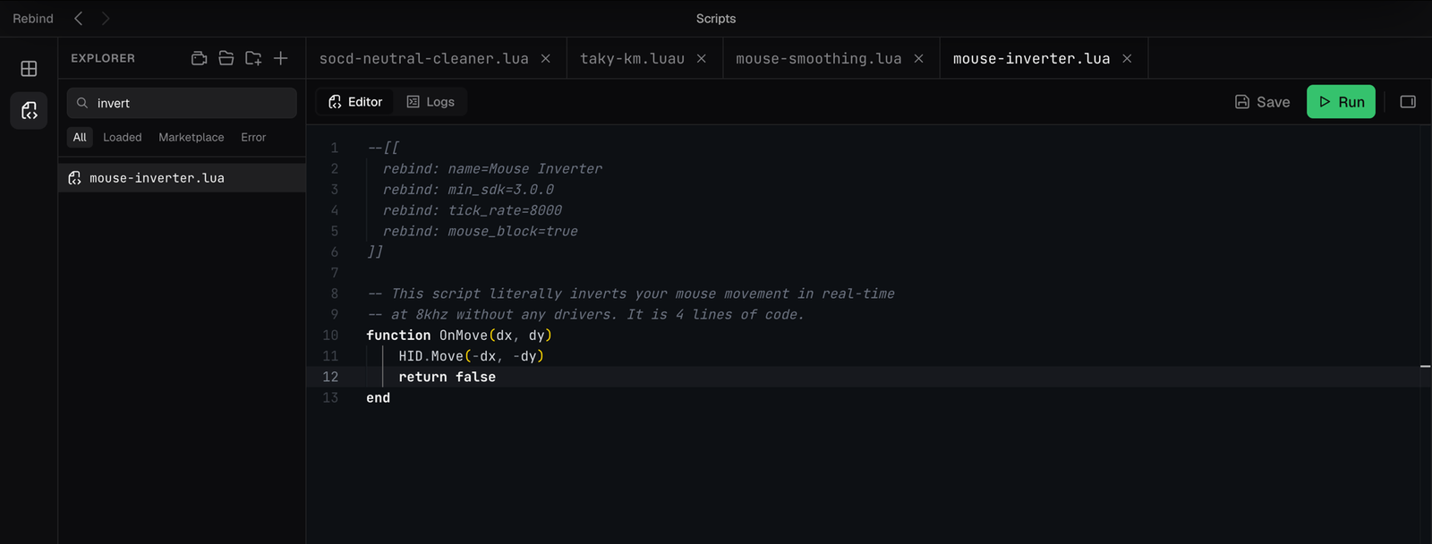Click the Scripts window title

pos(716,18)
